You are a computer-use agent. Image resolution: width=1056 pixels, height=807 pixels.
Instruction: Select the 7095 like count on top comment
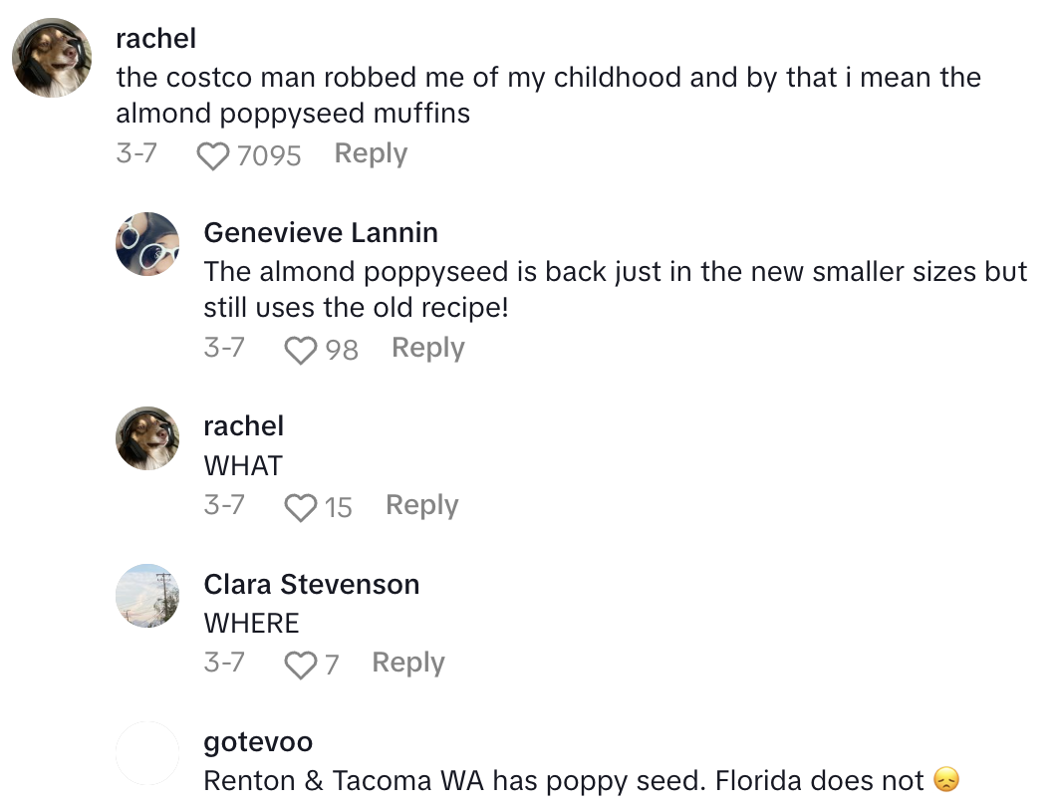(x=269, y=155)
